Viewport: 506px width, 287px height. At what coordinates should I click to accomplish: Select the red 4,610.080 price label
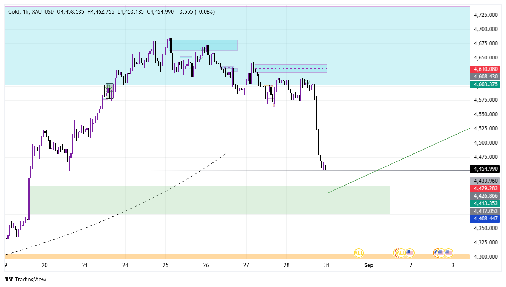point(485,69)
